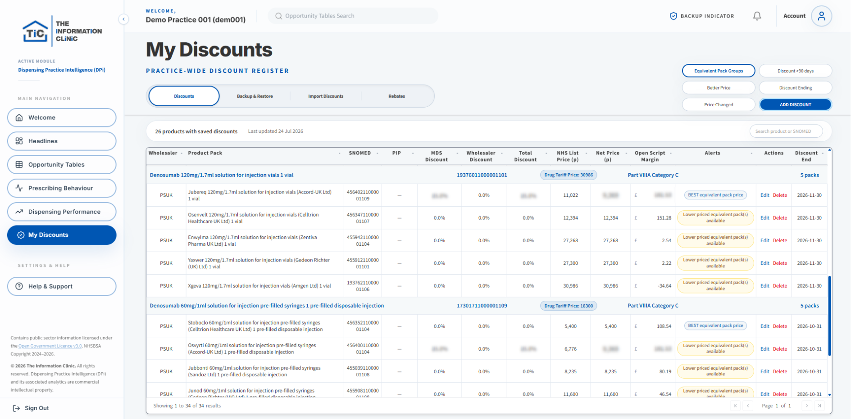Switch to the Discounts tab
This screenshot has width=851, height=420.
(184, 96)
